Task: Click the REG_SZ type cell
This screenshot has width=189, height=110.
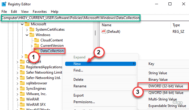Action: 178,32
